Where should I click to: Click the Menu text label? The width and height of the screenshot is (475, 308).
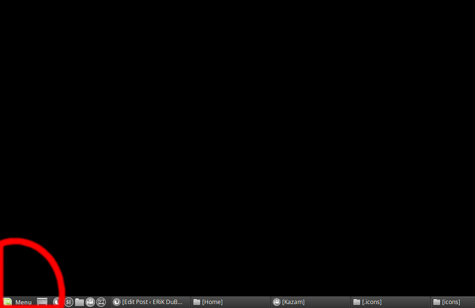23,302
